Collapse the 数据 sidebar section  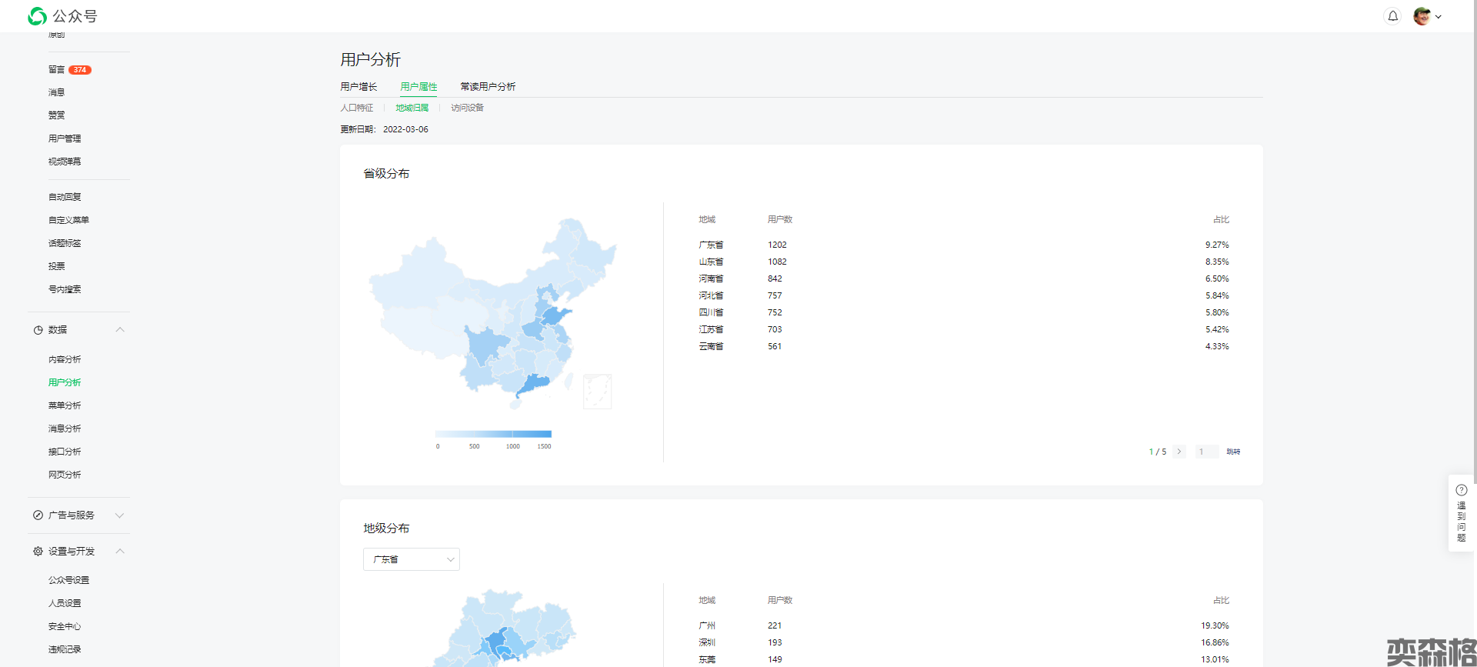coord(120,330)
